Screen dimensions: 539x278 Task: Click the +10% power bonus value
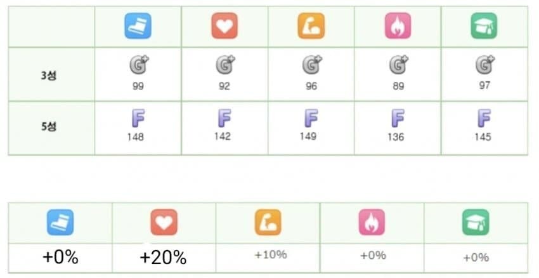[270, 255]
